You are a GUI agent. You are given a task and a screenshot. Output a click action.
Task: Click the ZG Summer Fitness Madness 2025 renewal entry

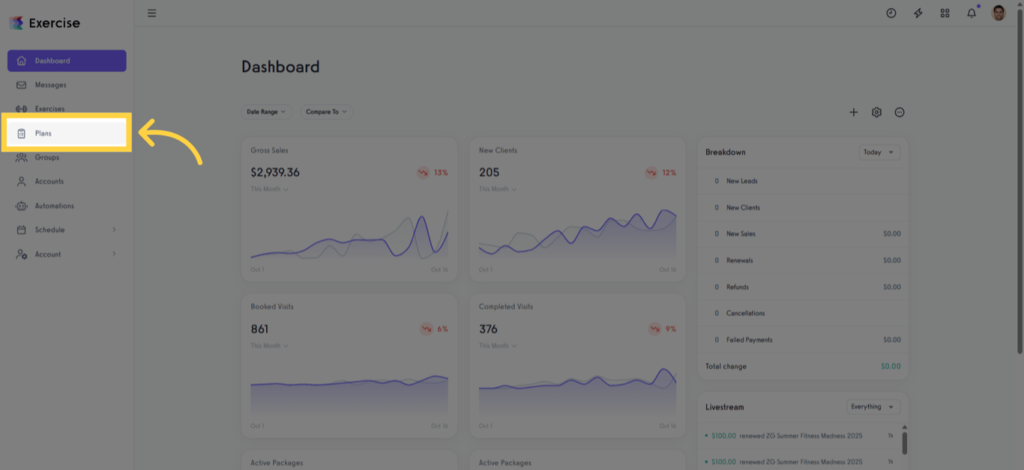pyautogui.click(x=795, y=435)
